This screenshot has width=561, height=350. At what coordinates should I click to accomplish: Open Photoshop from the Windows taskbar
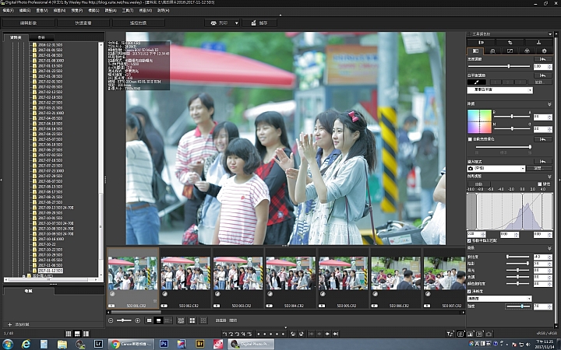tap(164, 344)
